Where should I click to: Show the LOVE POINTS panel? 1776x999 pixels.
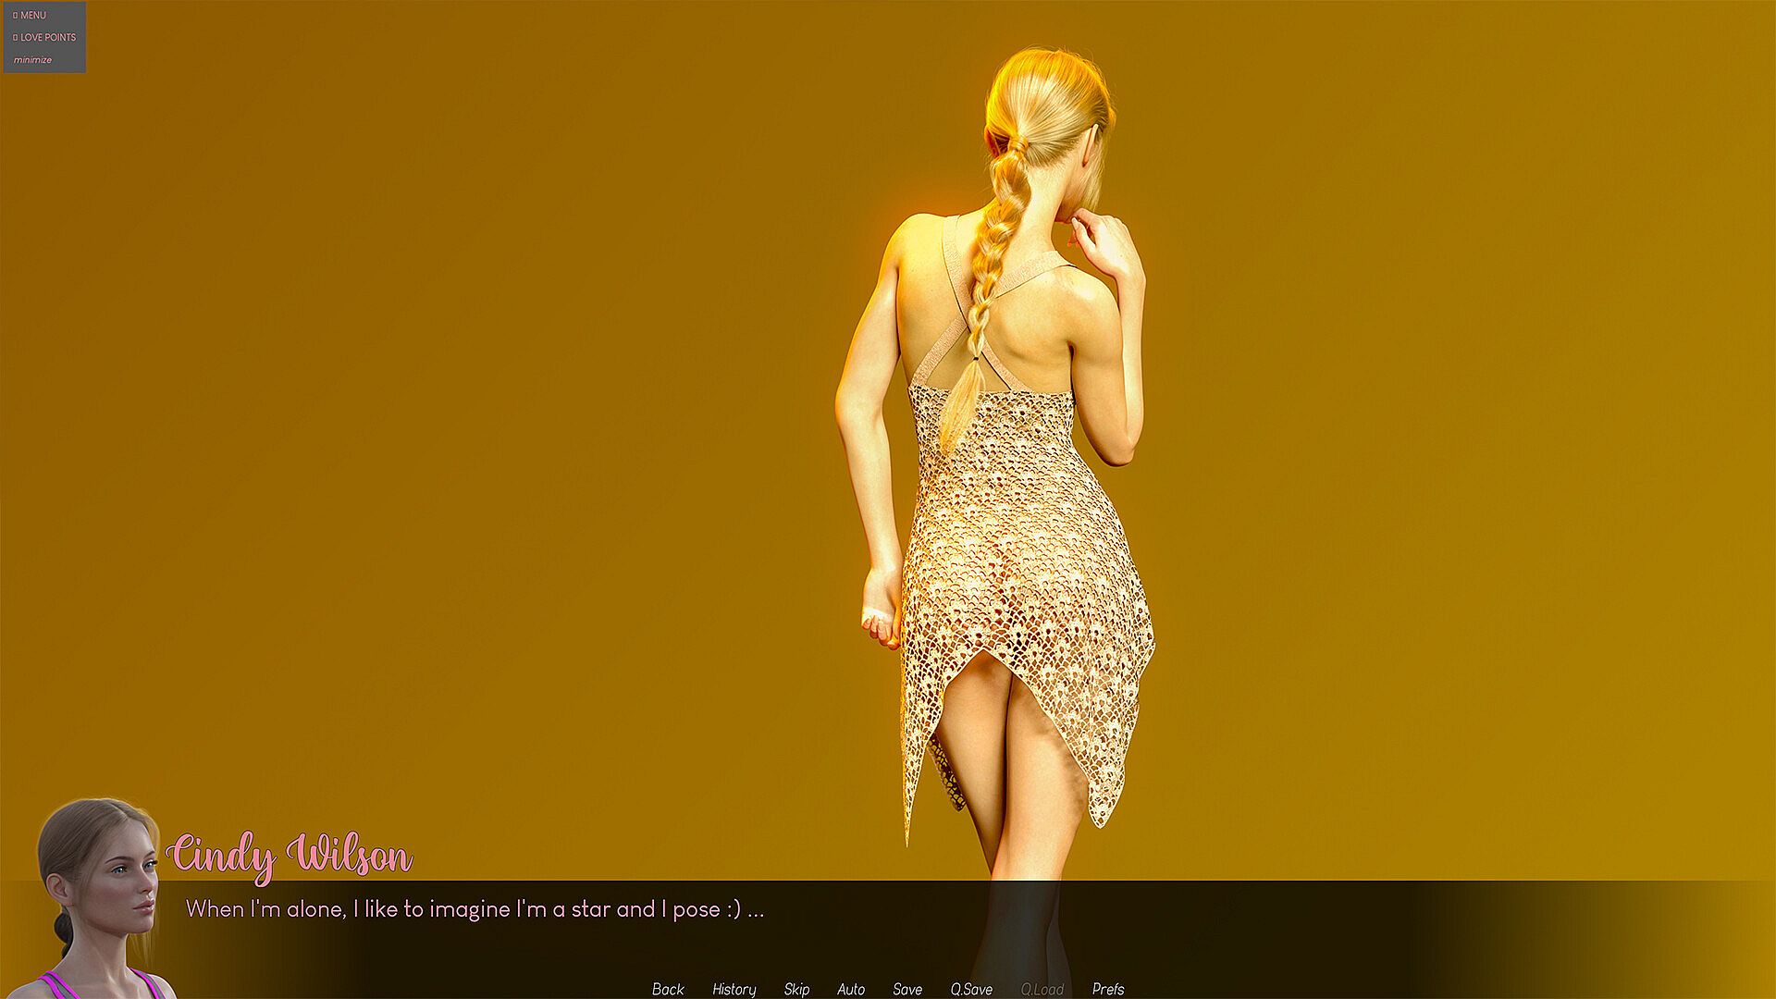[x=48, y=38]
